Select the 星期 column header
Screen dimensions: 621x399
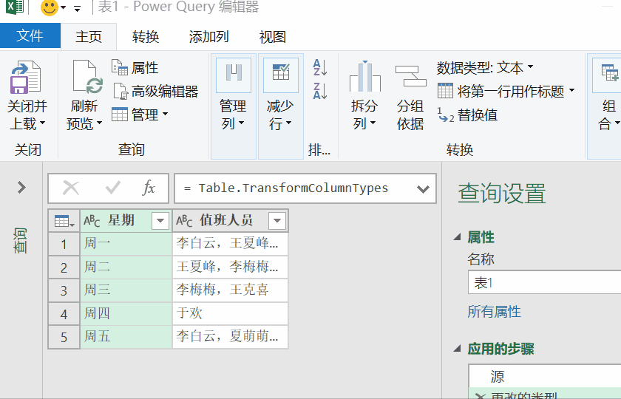point(121,220)
